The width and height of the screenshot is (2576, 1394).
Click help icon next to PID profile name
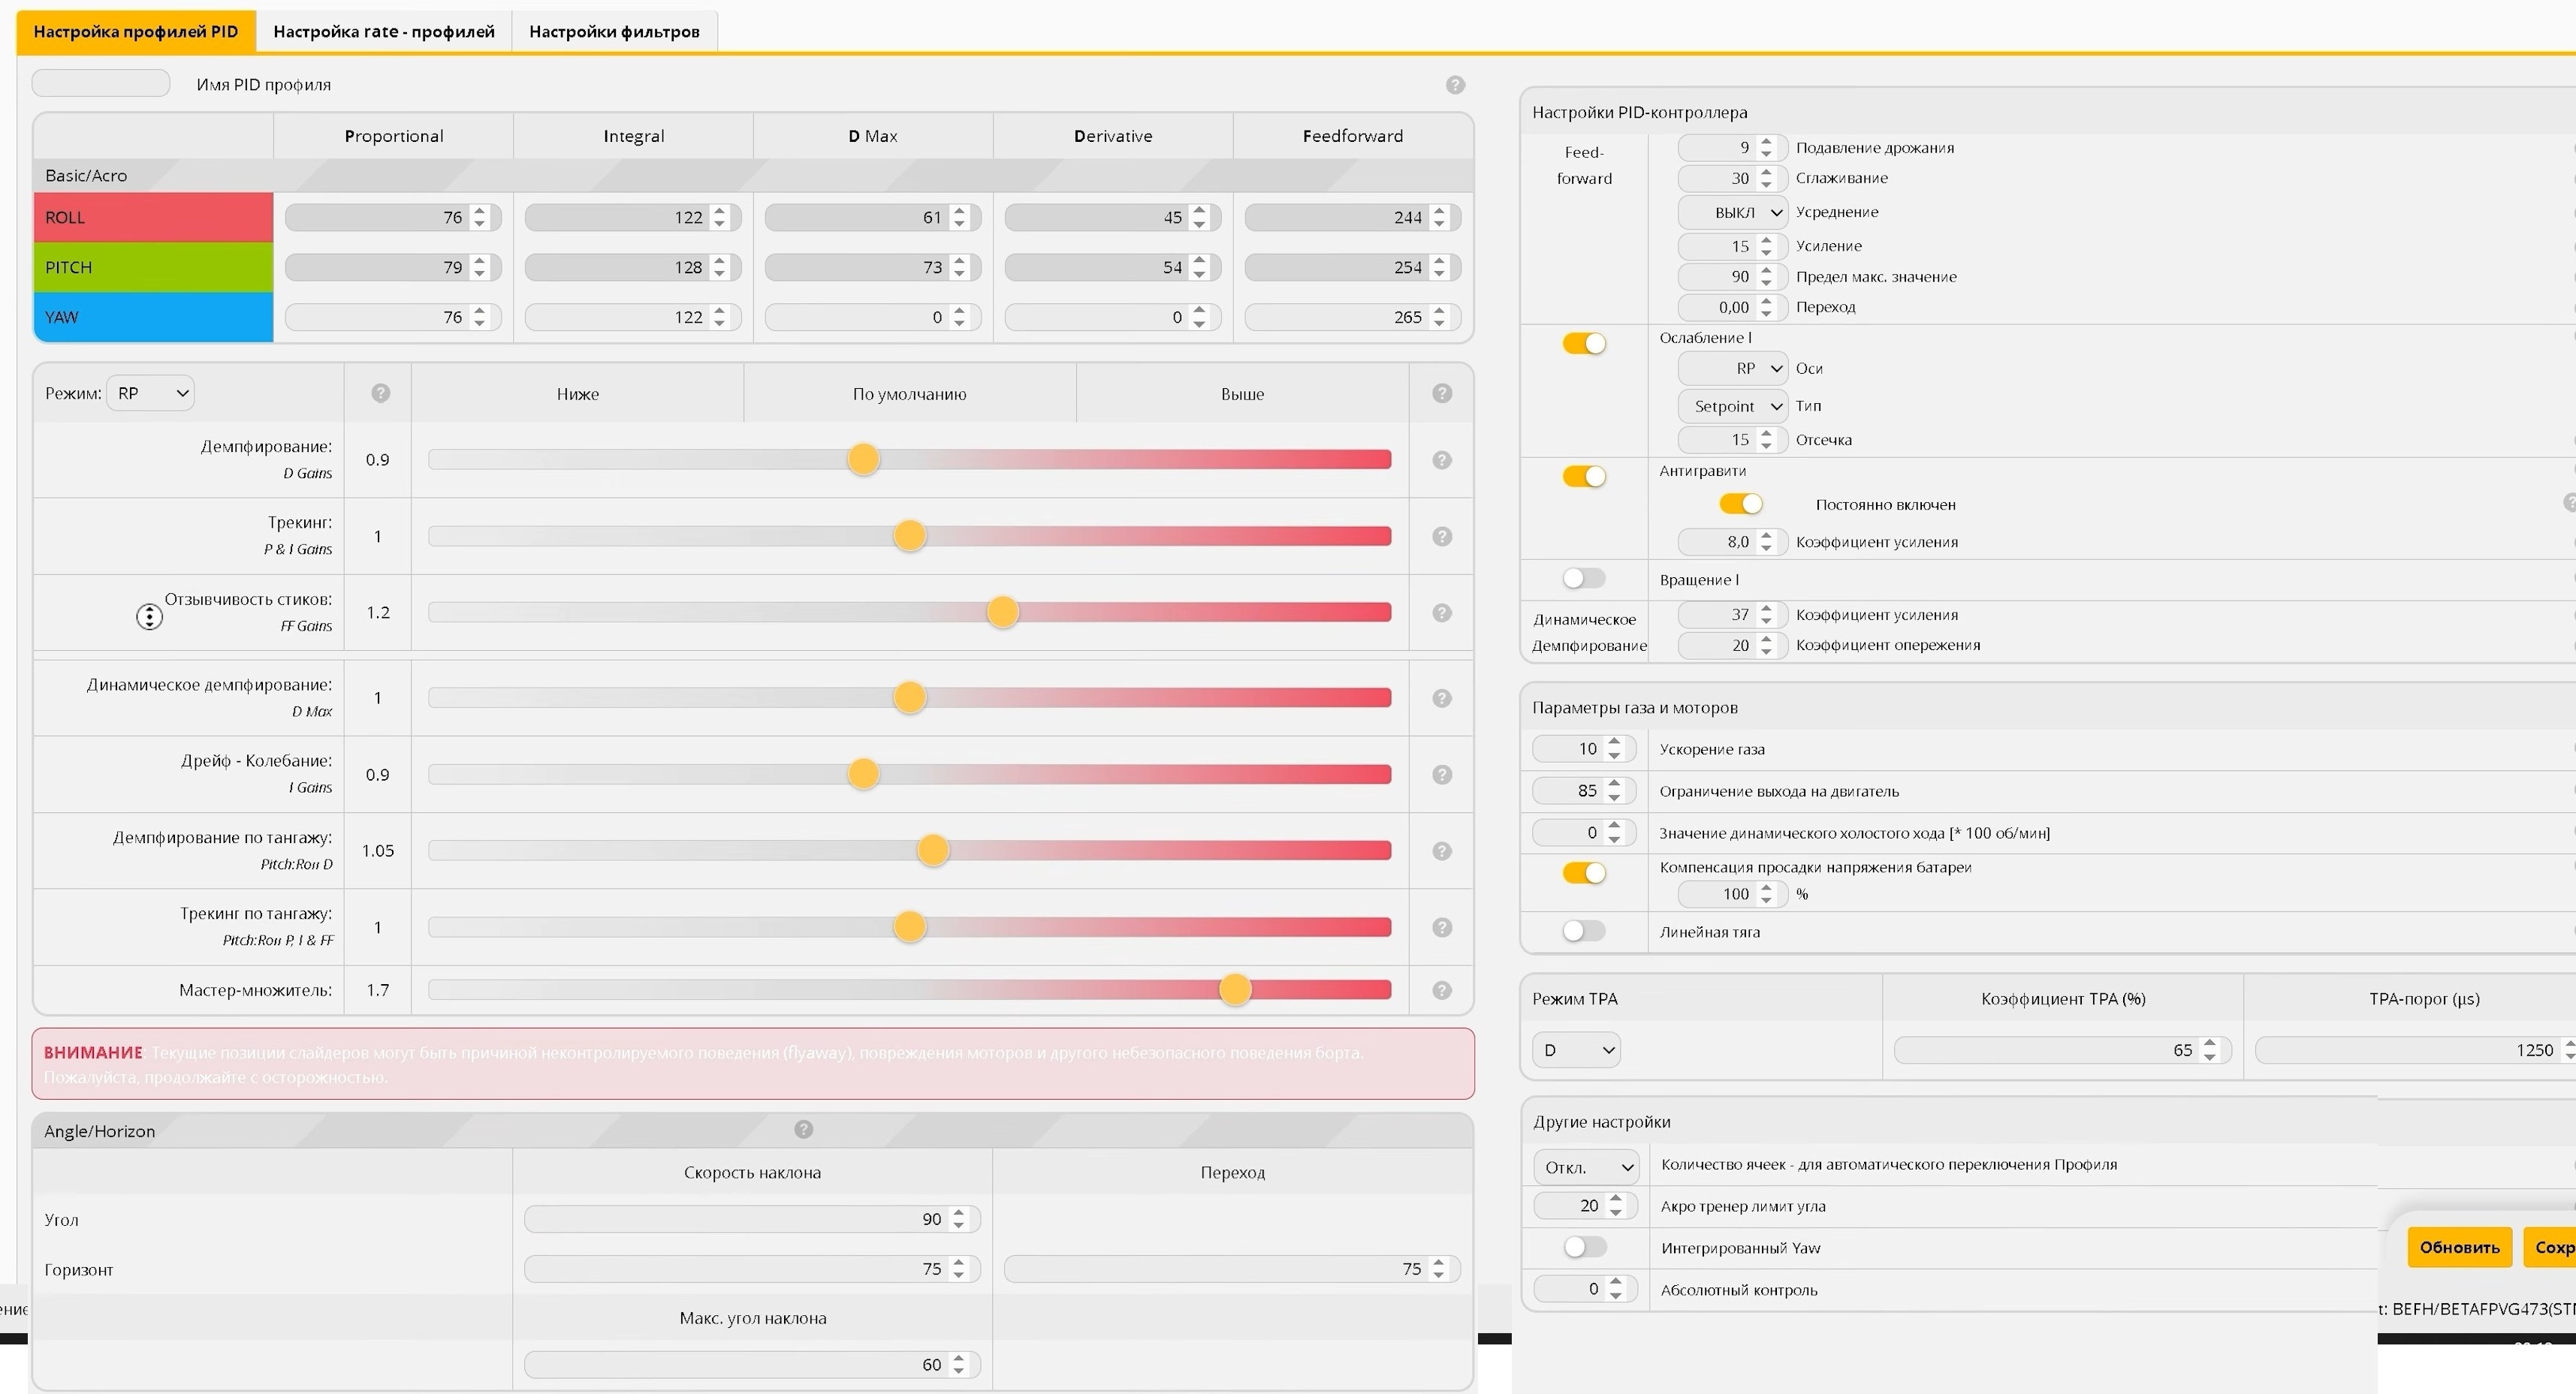pyautogui.click(x=1455, y=85)
